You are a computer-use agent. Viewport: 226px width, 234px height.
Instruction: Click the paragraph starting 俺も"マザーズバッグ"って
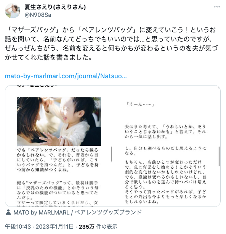(58, 190)
